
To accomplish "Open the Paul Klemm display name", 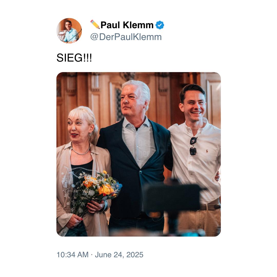I will (x=127, y=25).
